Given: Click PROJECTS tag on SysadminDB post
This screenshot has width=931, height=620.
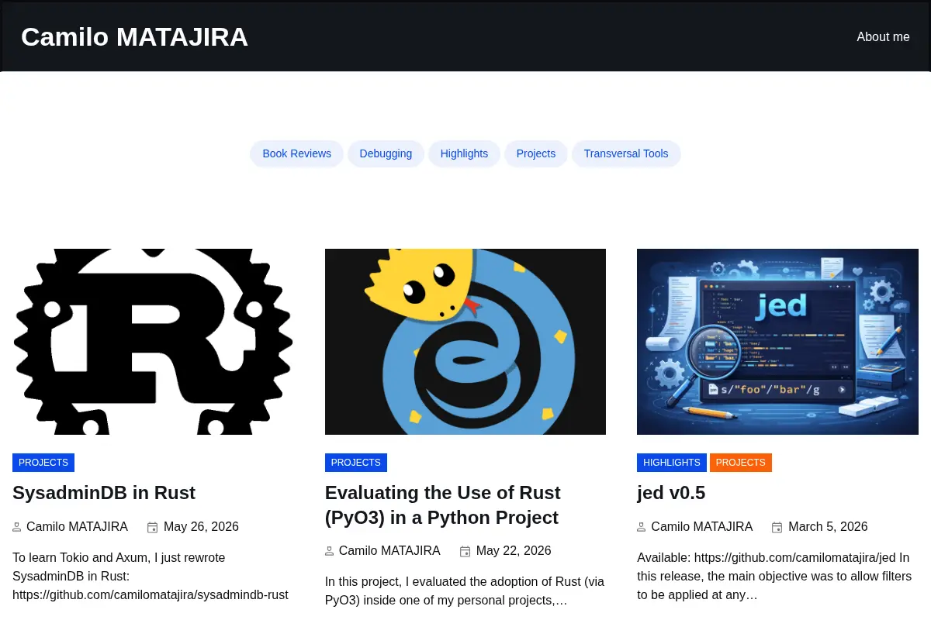Looking at the screenshot, I should (x=43, y=463).
